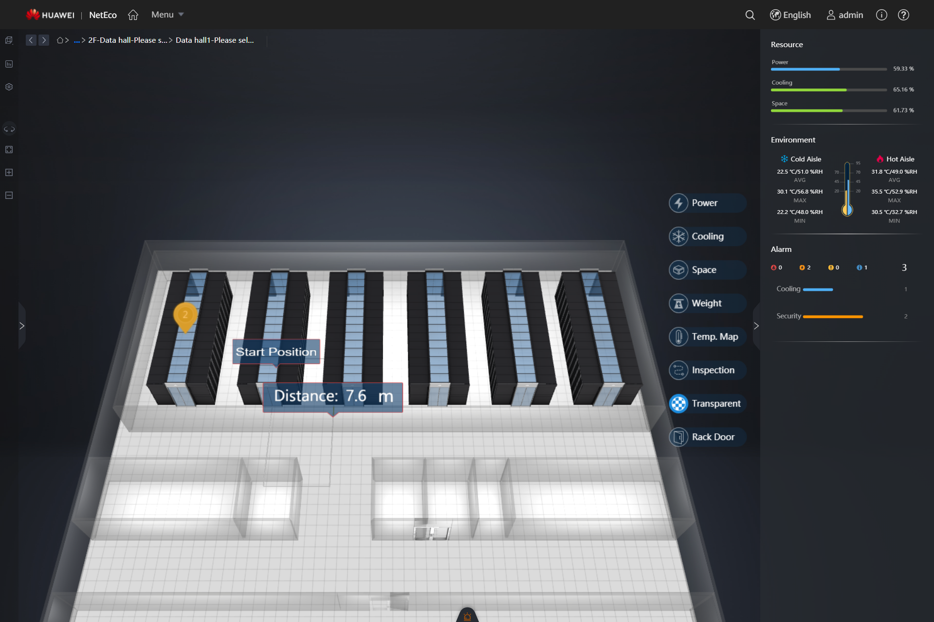Switch language via the English menu item
Screen dimensions: 934x622
(790, 15)
